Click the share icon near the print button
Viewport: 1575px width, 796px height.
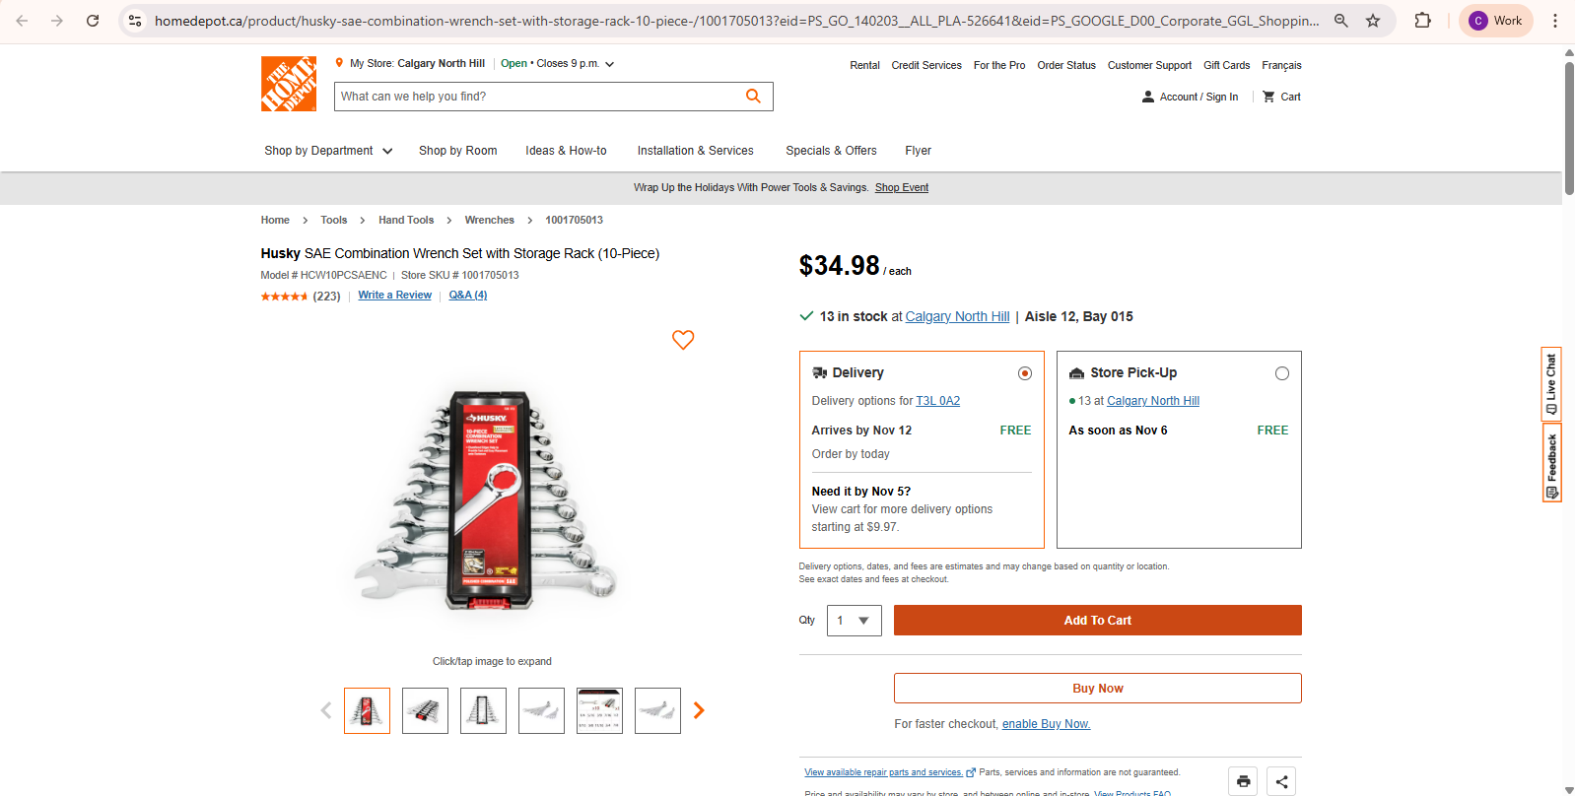click(1280, 780)
